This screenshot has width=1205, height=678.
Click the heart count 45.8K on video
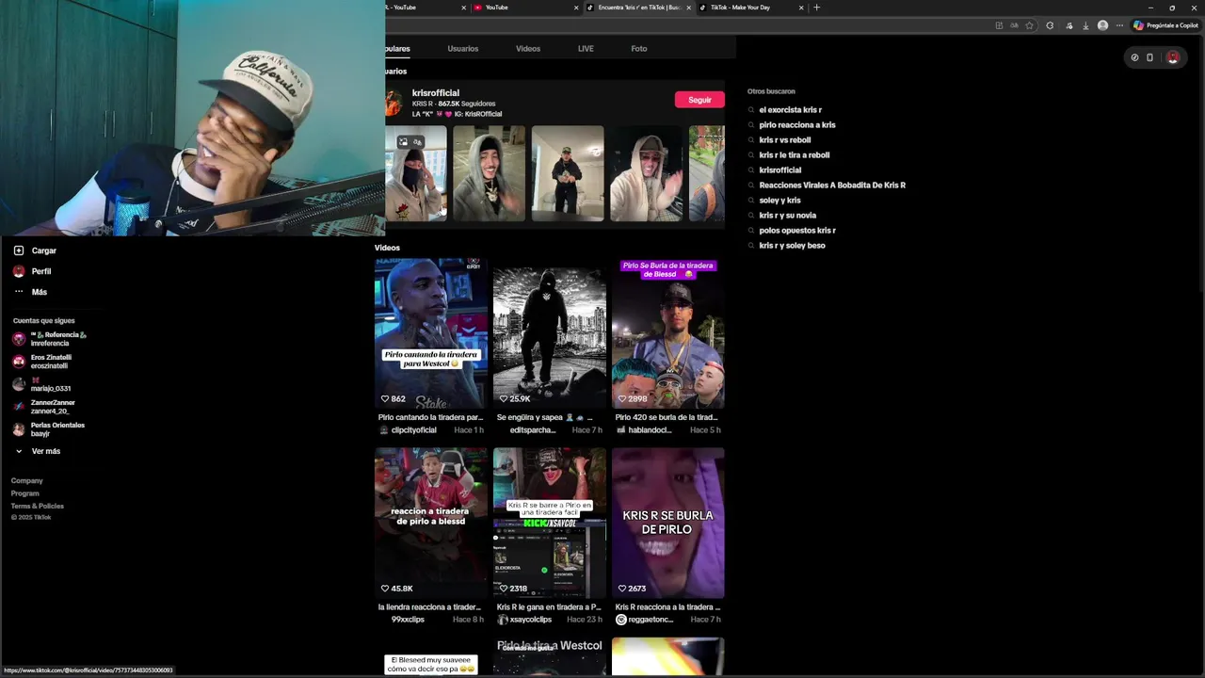tap(396, 589)
